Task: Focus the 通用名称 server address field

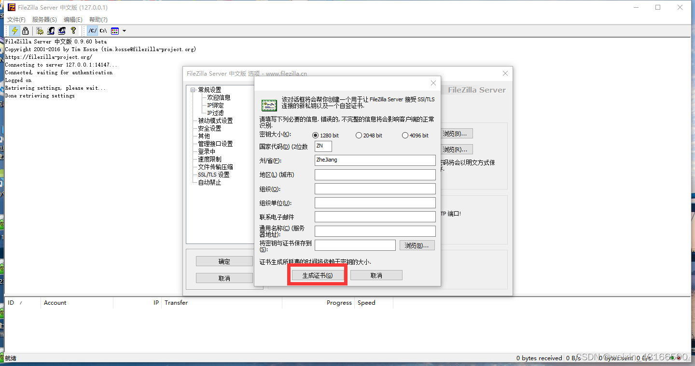Action: click(x=375, y=231)
